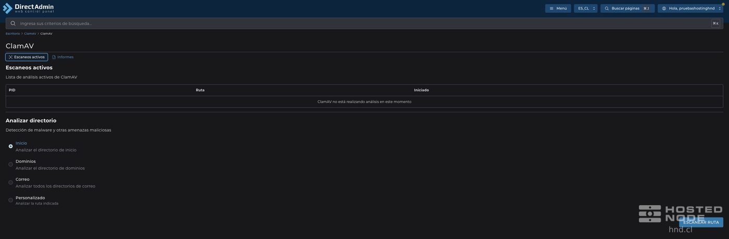Click the Informes document icon

click(x=54, y=57)
